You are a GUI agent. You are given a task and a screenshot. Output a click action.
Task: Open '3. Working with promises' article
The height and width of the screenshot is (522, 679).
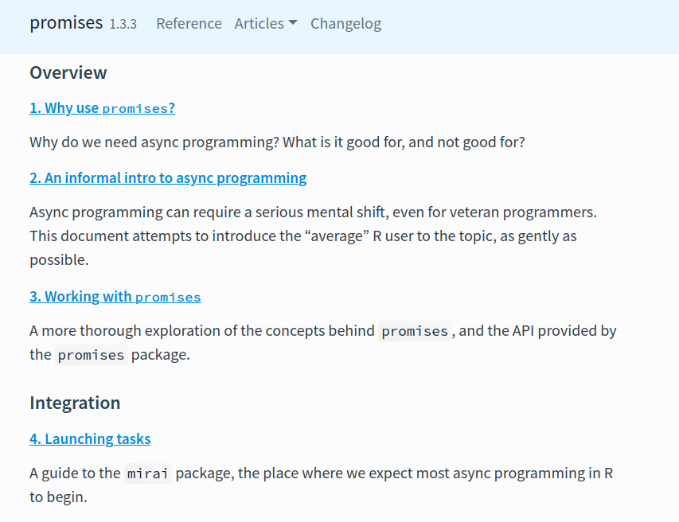coord(115,297)
